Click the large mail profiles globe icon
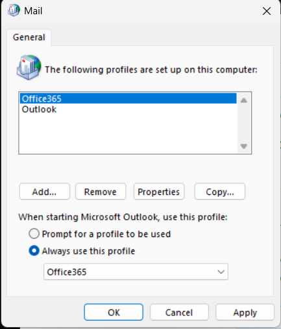 tap(29, 67)
